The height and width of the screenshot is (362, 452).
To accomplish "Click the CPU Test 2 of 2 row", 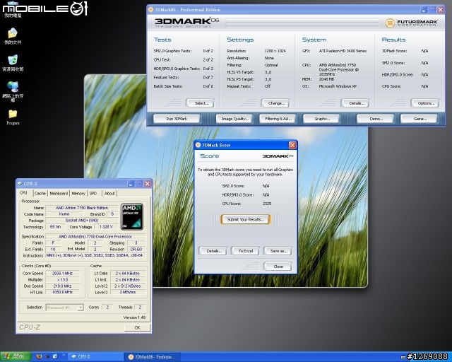I will [x=184, y=60].
